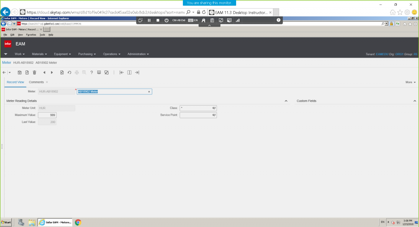Click the Skytap power icon
419x227 pixels.
click(x=167, y=20)
